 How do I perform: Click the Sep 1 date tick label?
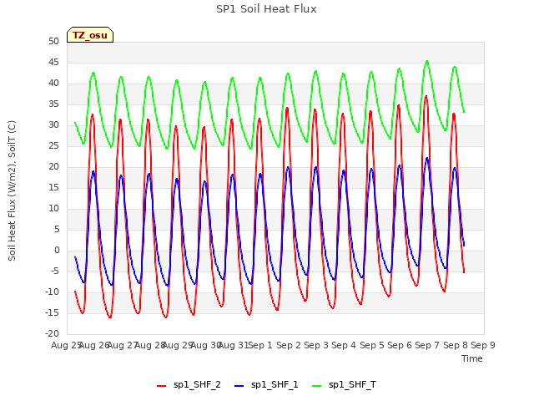tap(260, 345)
